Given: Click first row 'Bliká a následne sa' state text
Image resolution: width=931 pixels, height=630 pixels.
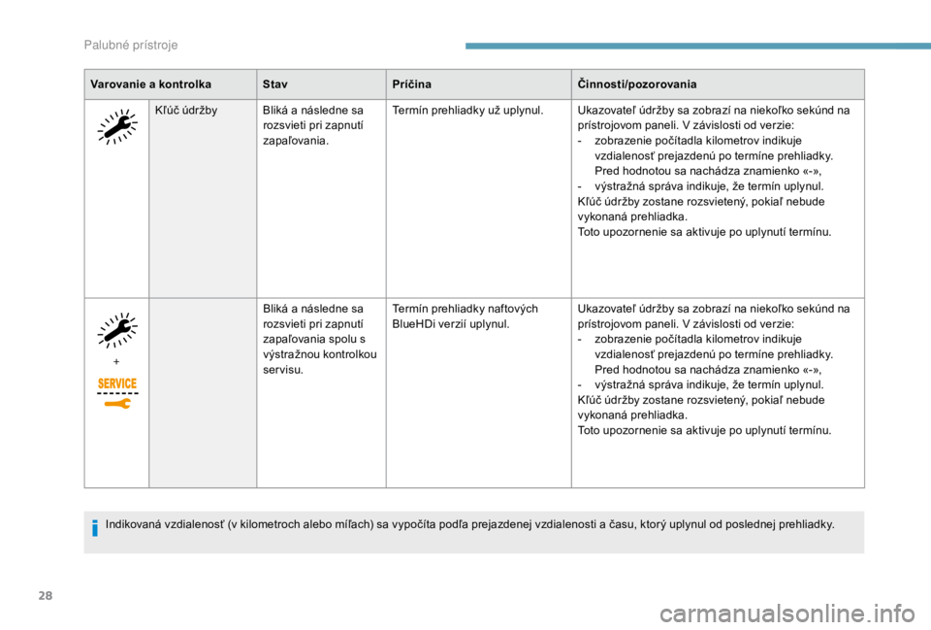Looking at the screenshot, I should coord(313,110).
